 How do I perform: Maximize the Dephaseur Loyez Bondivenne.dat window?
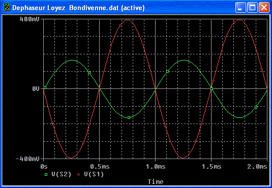click(x=252, y=8)
